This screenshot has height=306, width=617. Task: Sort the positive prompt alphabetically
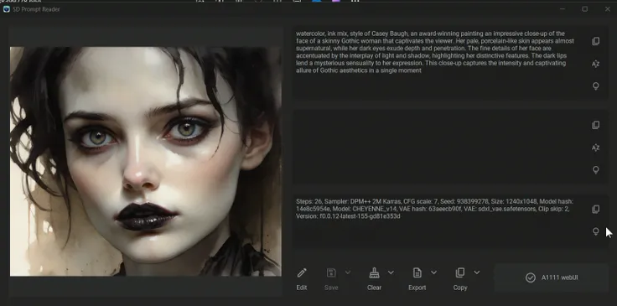pos(596,64)
